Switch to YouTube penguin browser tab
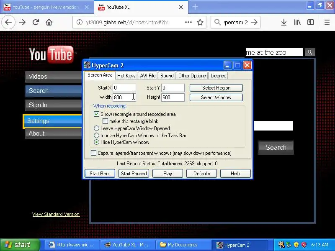The image size is (335, 251). tap(46, 7)
